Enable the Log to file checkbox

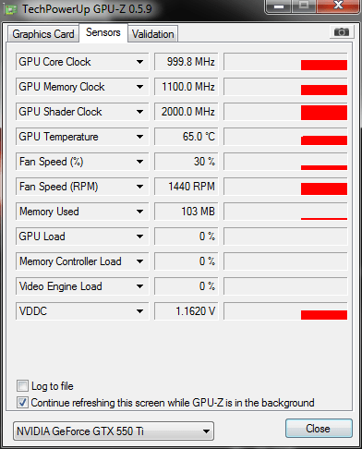point(22,386)
